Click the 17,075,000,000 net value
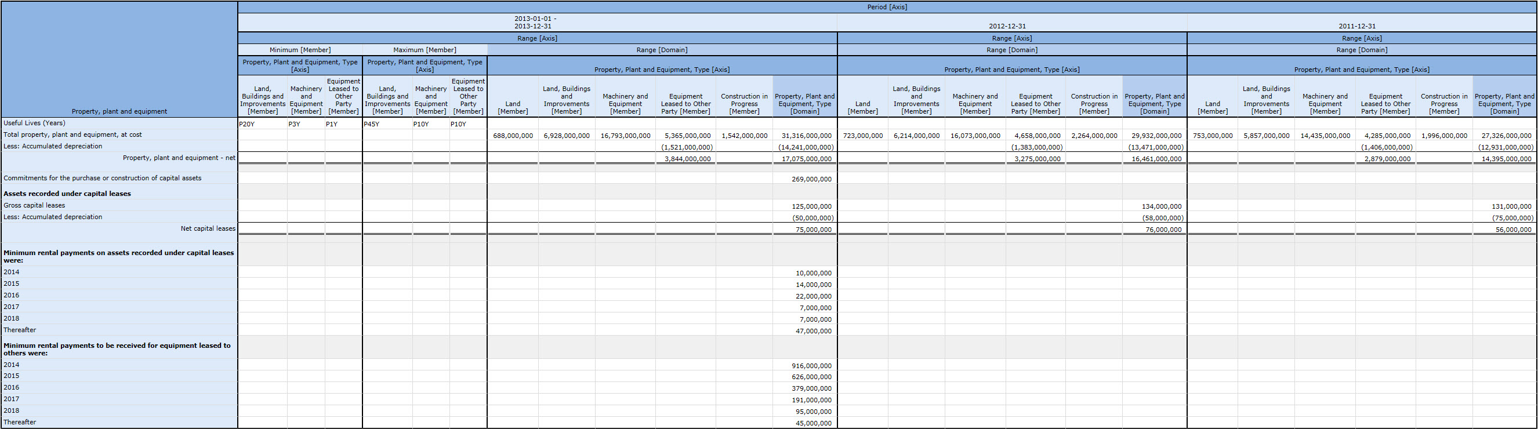 806,159
